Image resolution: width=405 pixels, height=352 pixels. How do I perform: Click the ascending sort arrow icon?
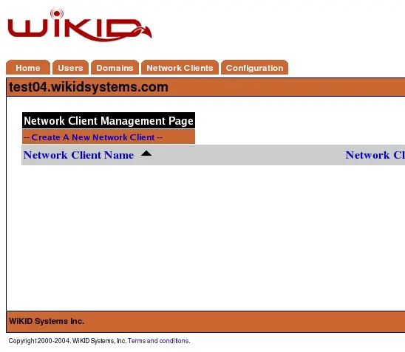[x=146, y=153]
